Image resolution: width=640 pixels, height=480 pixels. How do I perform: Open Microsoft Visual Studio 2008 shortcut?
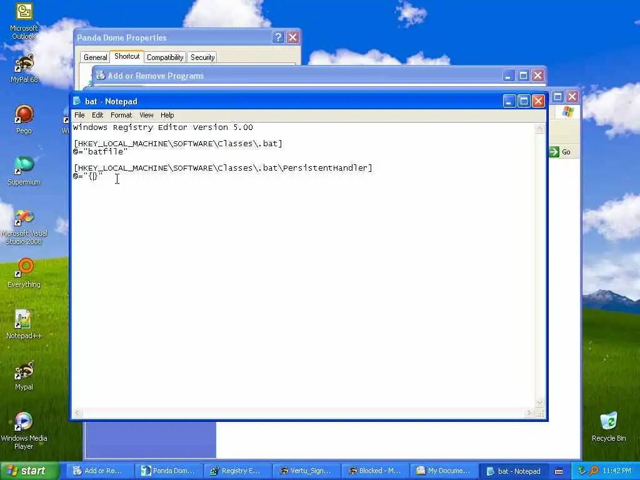[24, 227]
